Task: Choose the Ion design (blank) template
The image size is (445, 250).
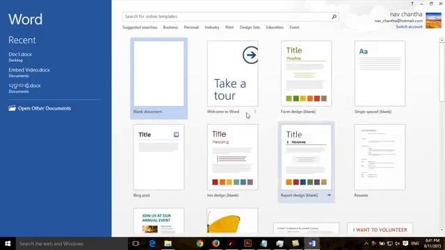Action: 232,158
